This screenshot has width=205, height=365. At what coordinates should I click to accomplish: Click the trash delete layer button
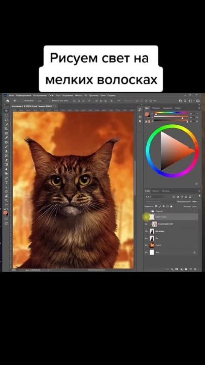click(195, 269)
